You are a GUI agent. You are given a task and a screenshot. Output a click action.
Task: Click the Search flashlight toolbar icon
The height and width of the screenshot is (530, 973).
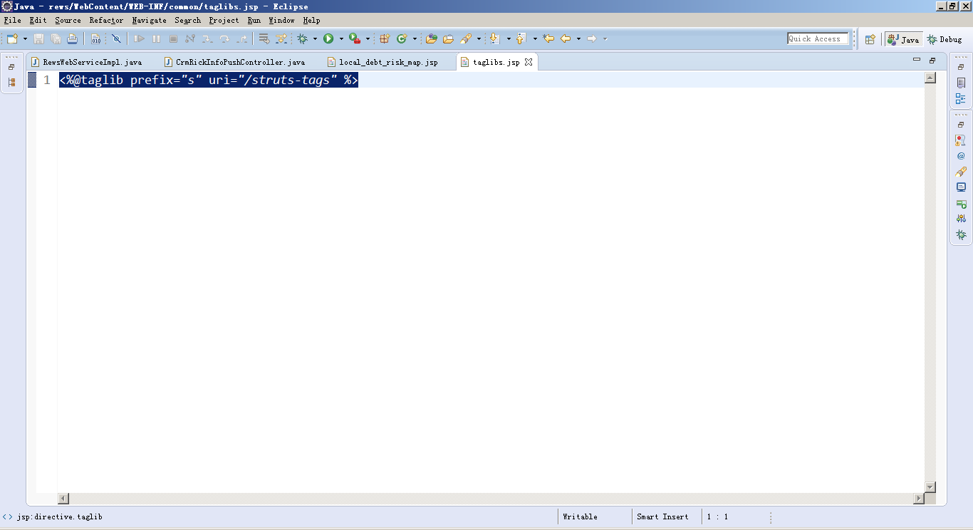(x=466, y=38)
